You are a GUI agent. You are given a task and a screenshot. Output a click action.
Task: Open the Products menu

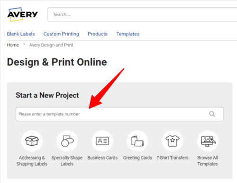pos(98,34)
